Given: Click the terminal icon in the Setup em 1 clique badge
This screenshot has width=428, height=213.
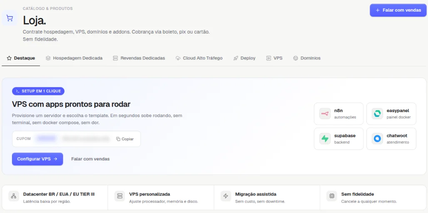Looking at the screenshot, I should click(x=18, y=91).
